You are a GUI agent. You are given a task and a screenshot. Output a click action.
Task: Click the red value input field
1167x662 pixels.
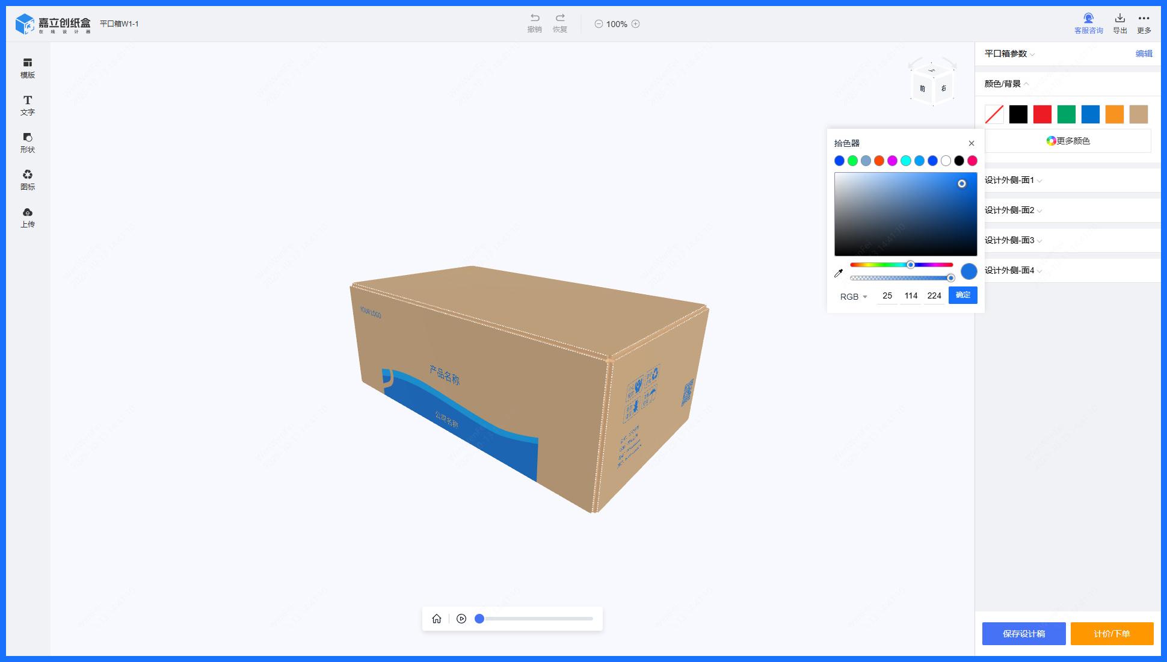coord(887,295)
